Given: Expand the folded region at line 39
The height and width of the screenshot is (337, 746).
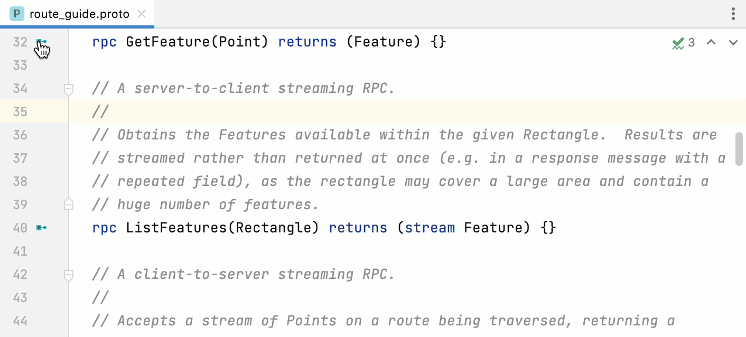Looking at the screenshot, I should click(x=68, y=204).
